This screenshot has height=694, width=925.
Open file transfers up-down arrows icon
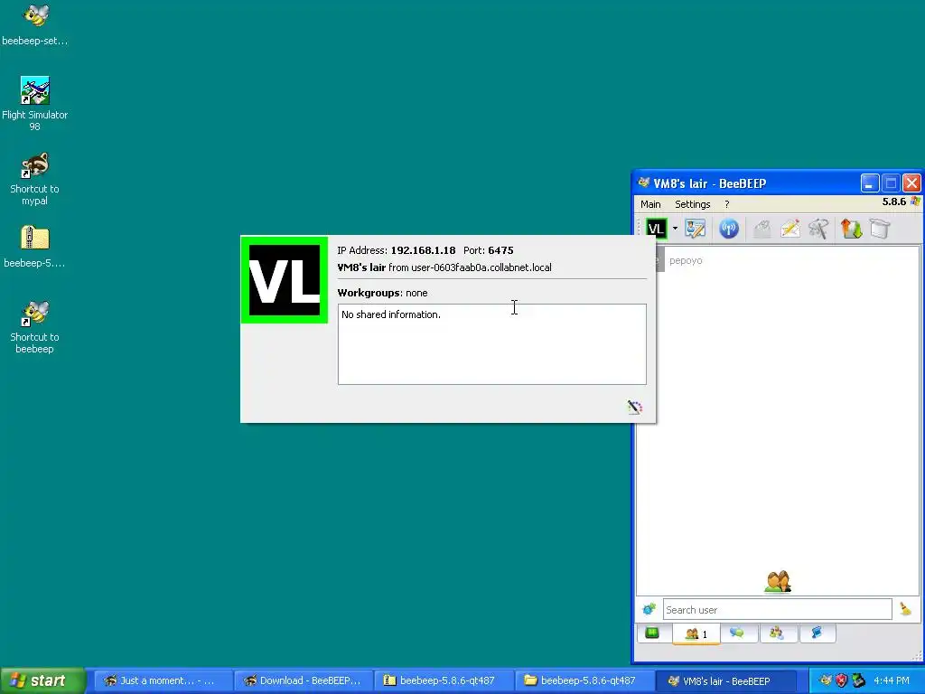(851, 229)
